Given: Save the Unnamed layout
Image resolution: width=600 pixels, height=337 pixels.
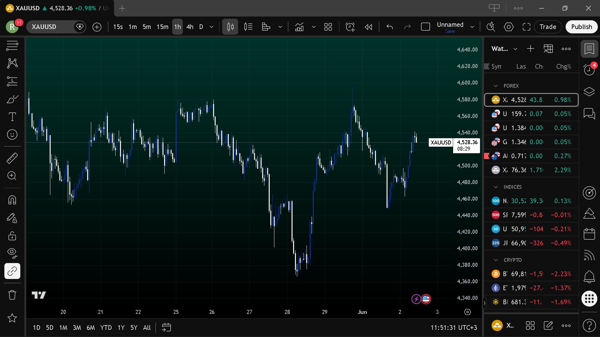Looking at the screenshot, I should point(450,31).
